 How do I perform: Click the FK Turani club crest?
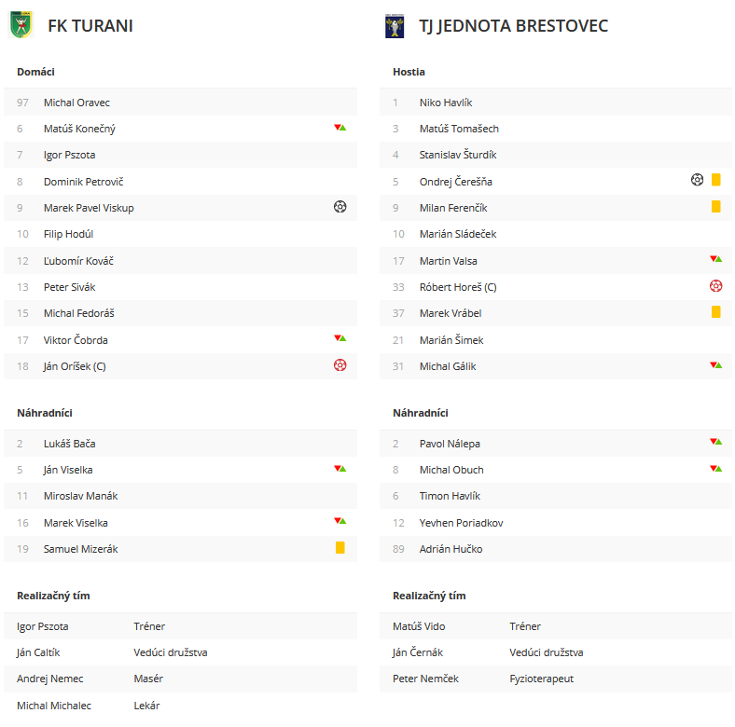point(21,25)
